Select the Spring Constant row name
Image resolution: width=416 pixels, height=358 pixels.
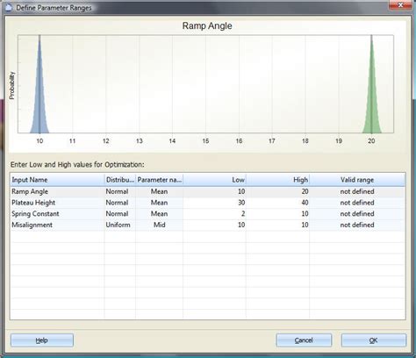pyautogui.click(x=35, y=214)
